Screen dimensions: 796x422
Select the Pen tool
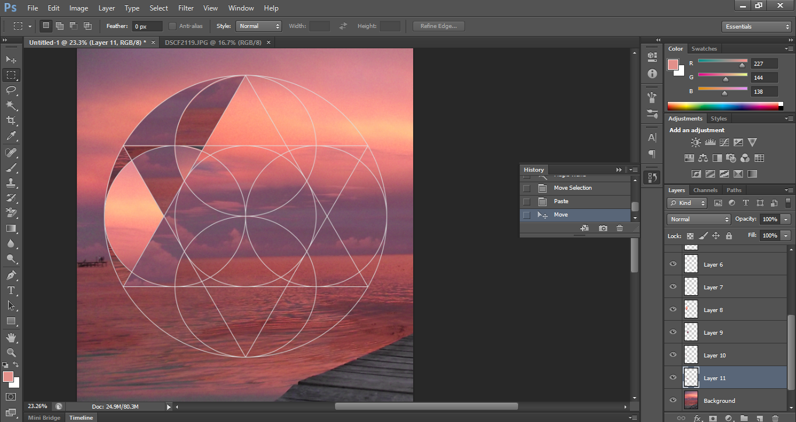pos(11,275)
